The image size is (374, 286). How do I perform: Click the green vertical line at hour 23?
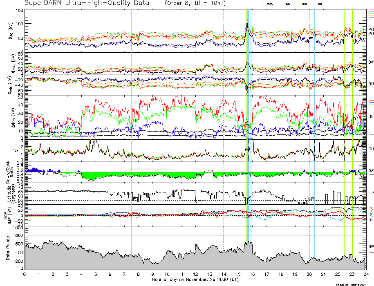(x=352, y=123)
